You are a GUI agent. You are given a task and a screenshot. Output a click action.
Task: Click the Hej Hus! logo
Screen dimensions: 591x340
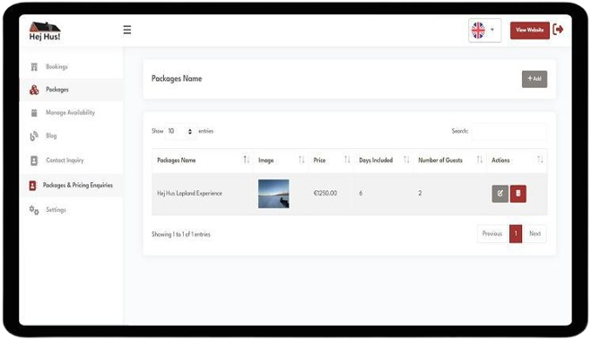click(45, 31)
